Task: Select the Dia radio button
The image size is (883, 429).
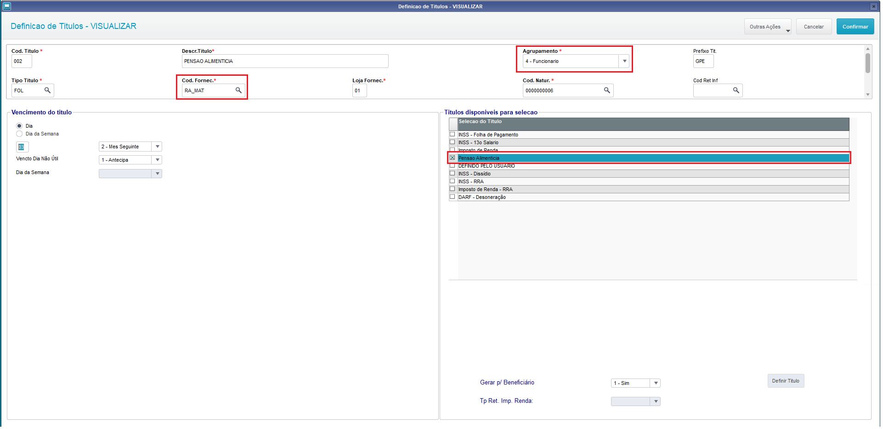Action: click(19, 126)
